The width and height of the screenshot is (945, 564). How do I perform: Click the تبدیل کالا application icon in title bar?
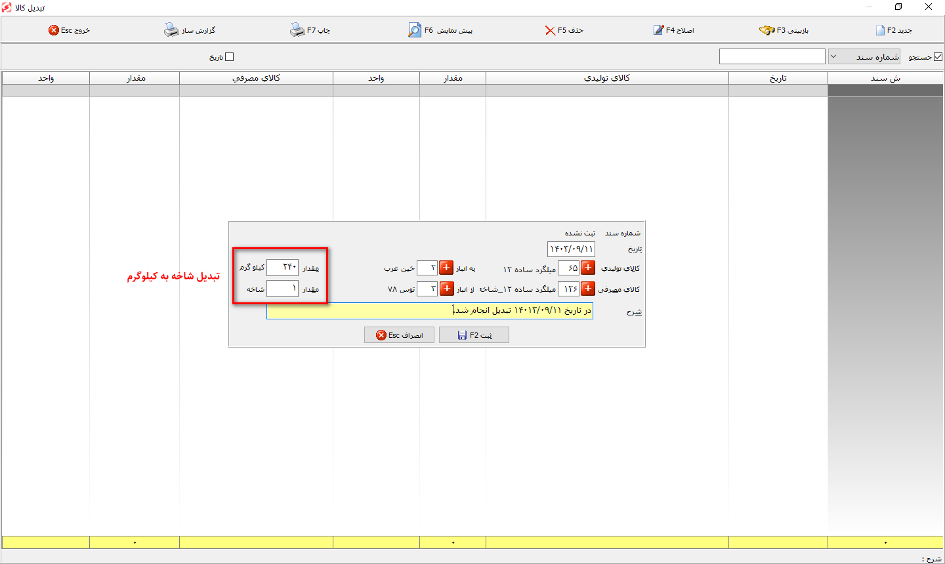point(7,7)
